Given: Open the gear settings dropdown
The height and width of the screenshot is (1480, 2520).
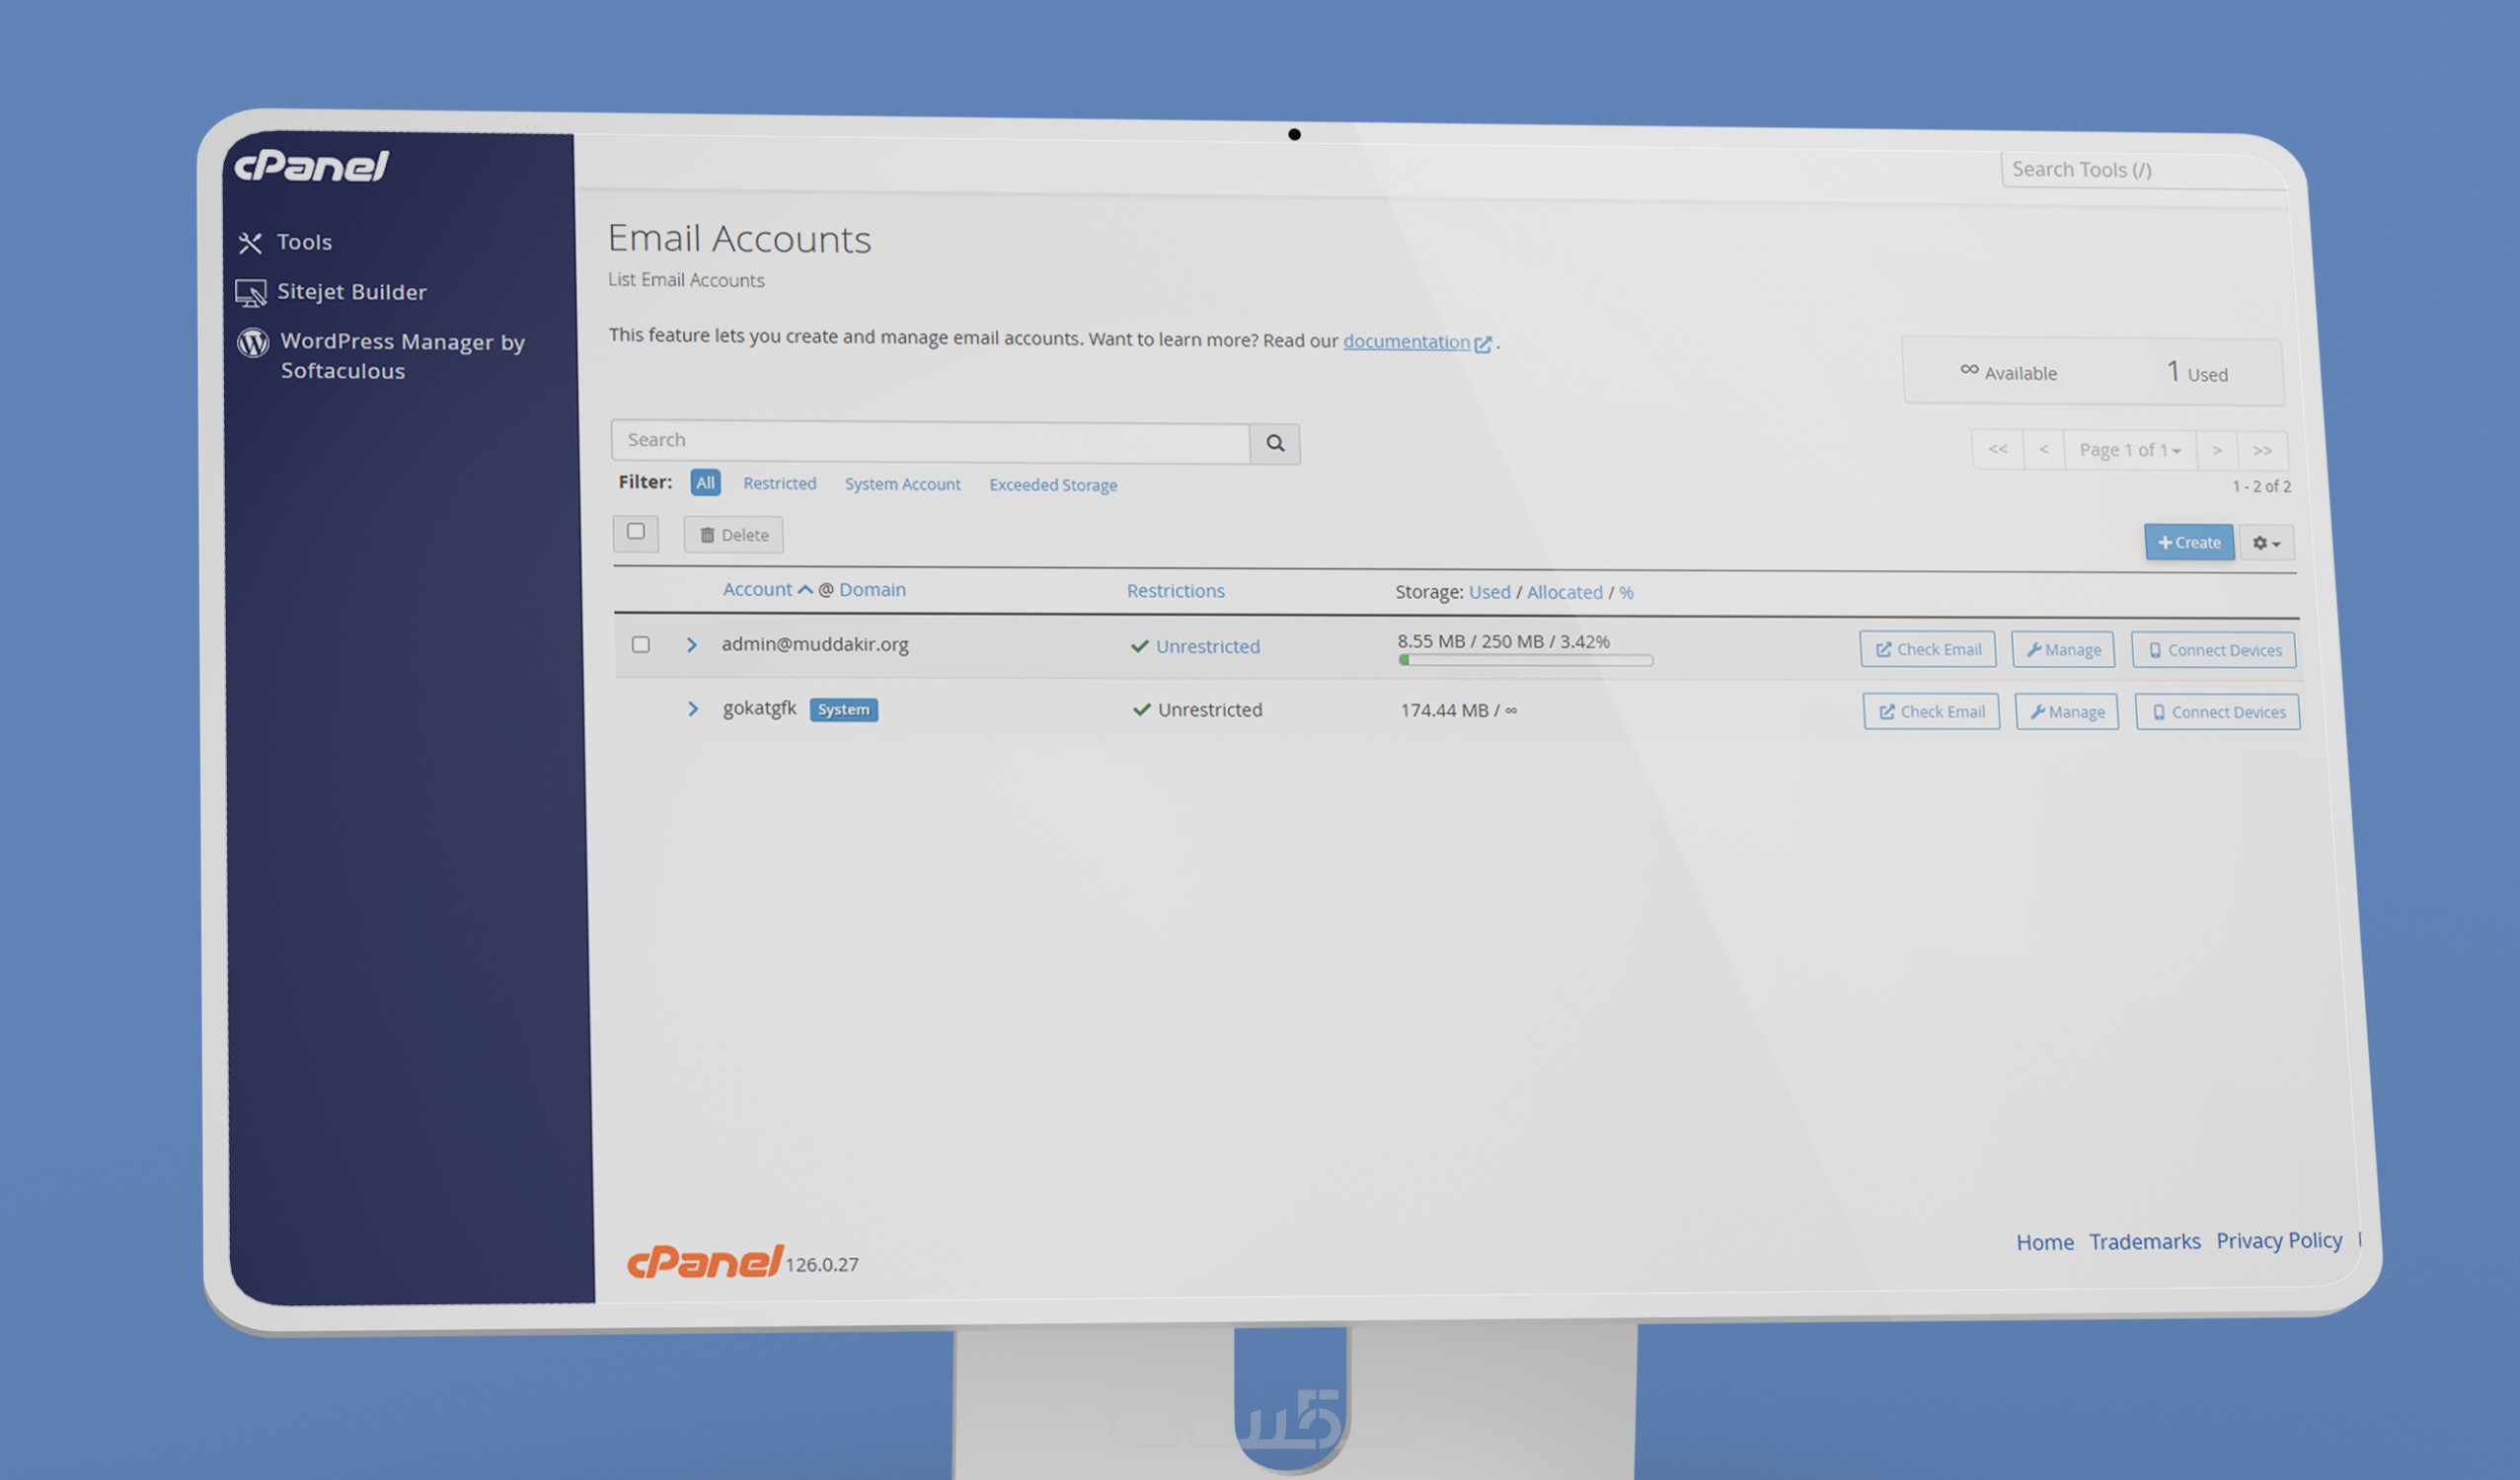Looking at the screenshot, I should (x=2266, y=543).
